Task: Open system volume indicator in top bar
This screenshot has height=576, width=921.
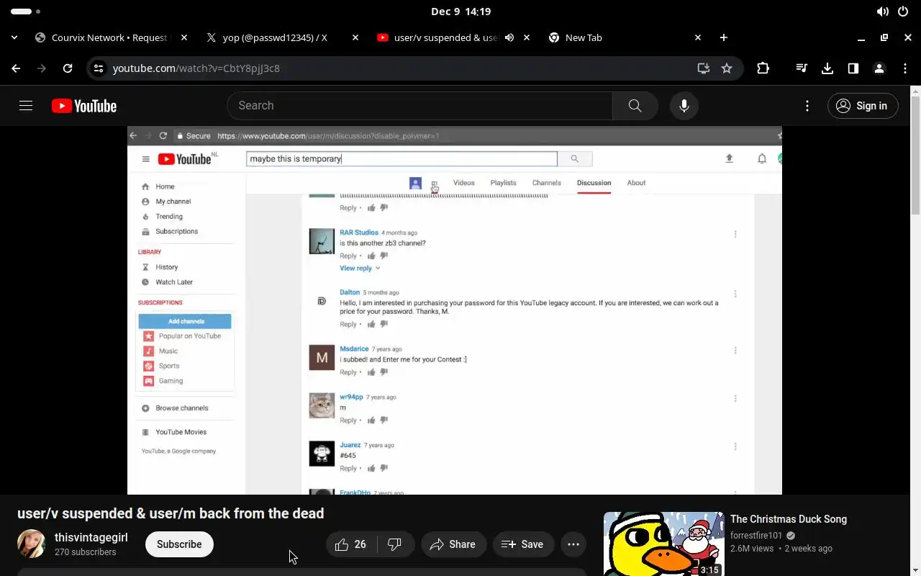Action: point(883,12)
